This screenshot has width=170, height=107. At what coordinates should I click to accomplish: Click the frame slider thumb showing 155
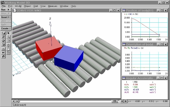115,101
